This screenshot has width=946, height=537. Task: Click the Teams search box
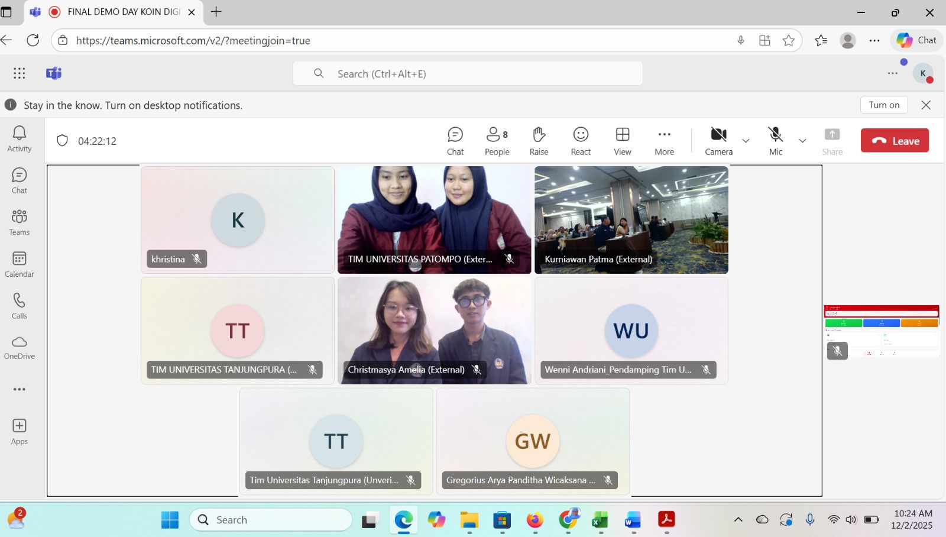click(468, 74)
